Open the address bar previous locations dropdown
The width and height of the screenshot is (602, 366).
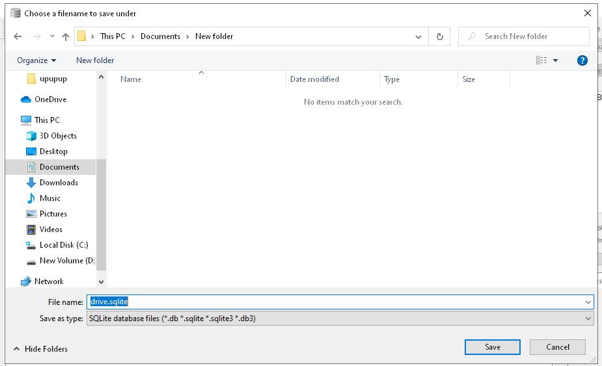[418, 37]
